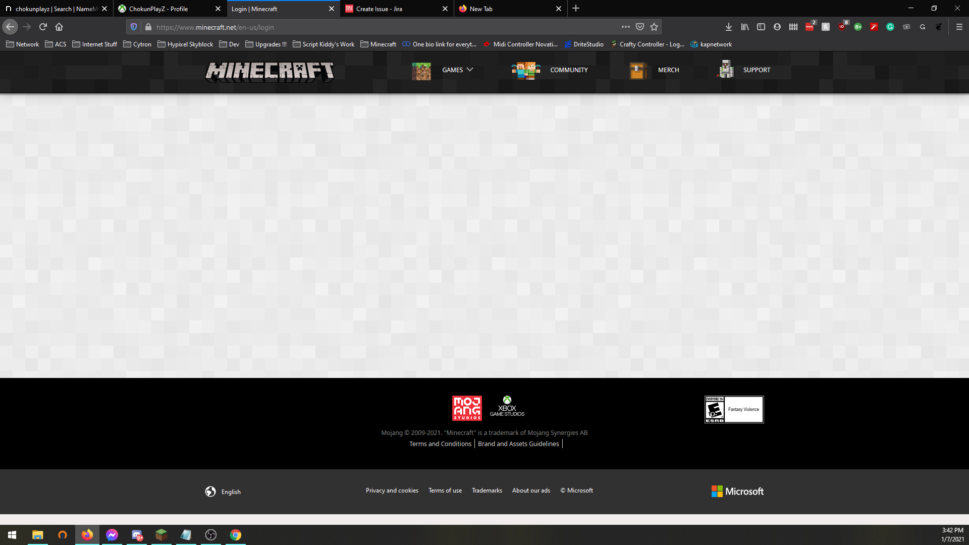Open Chrome from the Windows taskbar
Screen dimensions: 969x545
pyautogui.click(x=235, y=535)
